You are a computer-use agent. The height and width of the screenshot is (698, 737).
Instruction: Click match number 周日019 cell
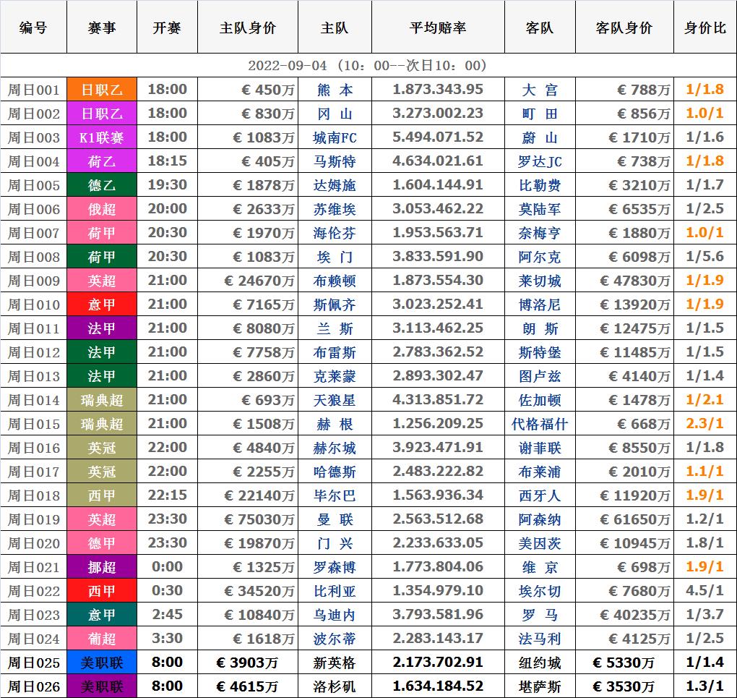pyautogui.click(x=33, y=519)
